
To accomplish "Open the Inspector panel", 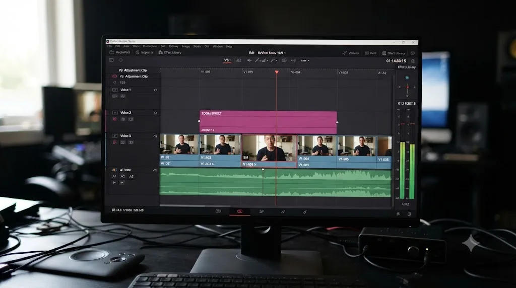I will pyautogui.click(x=144, y=52).
